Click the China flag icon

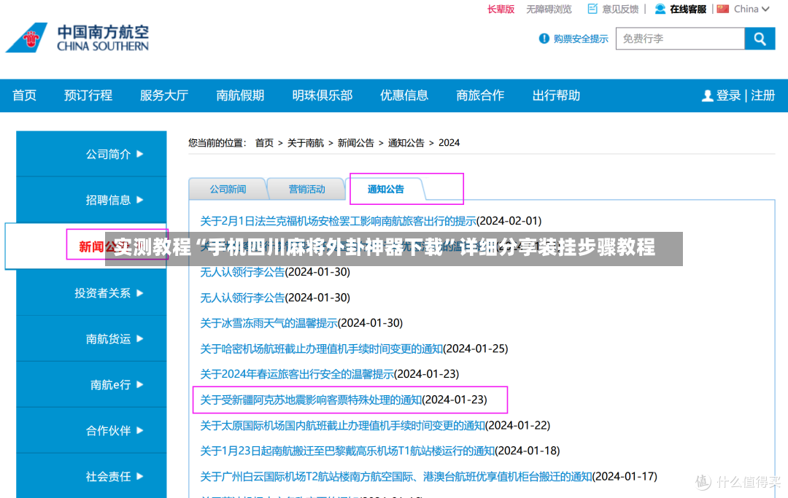pyautogui.click(x=722, y=9)
